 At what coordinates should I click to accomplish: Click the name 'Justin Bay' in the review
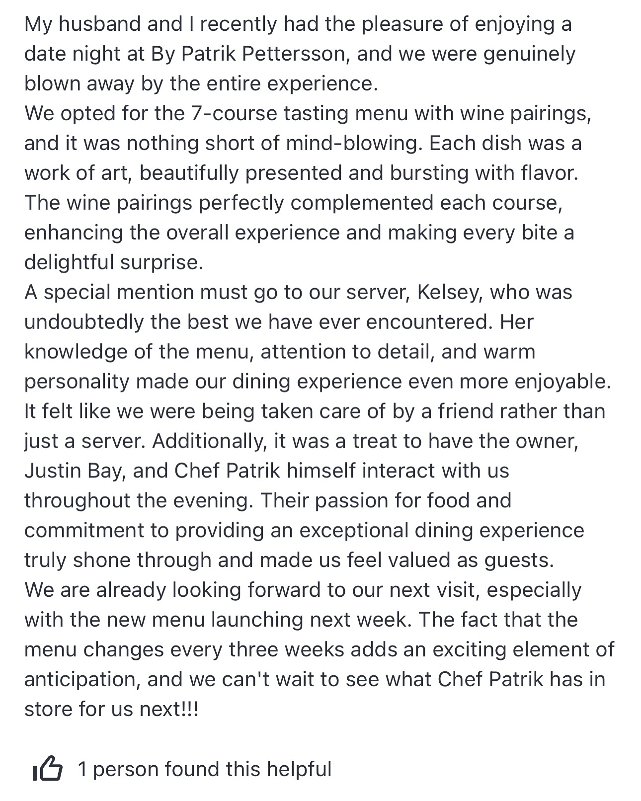[73, 472]
